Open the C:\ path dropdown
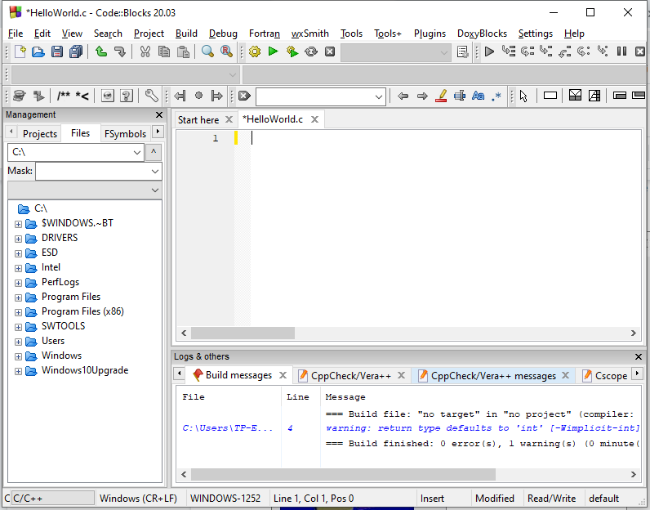The height and width of the screenshot is (510, 650). pyautogui.click(x=137, y=152)
